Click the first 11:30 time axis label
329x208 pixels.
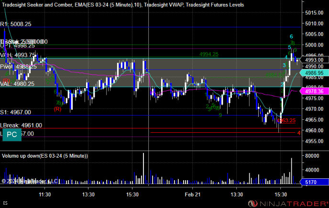44,195
